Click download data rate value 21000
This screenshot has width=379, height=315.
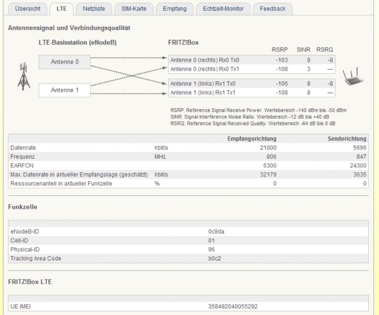tap(268, 148)
